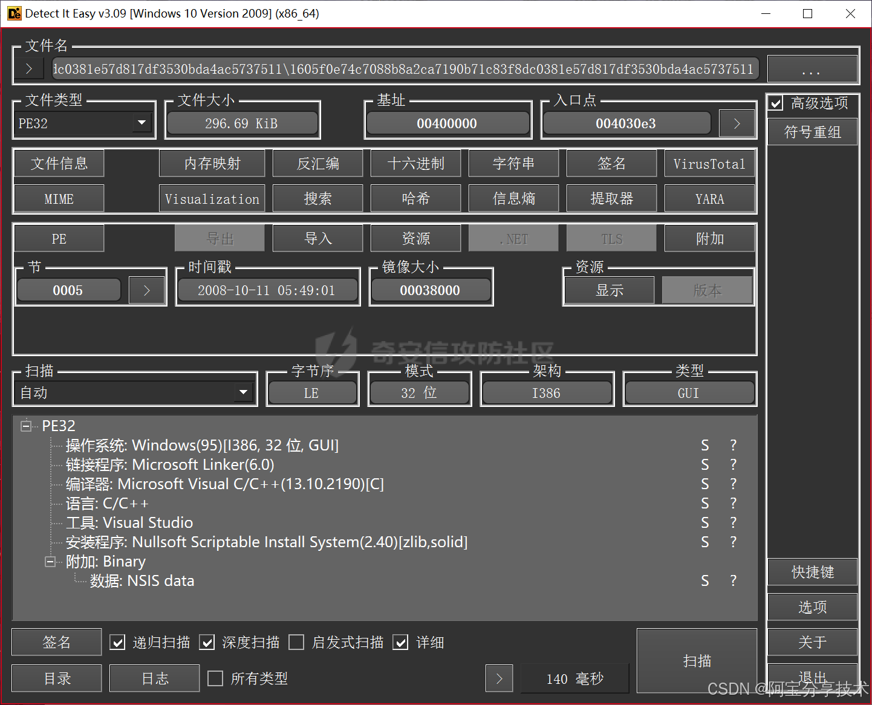This screenshot has width=872, height=705.
Task: Click the 目录 button
Action: pos(57,678)
